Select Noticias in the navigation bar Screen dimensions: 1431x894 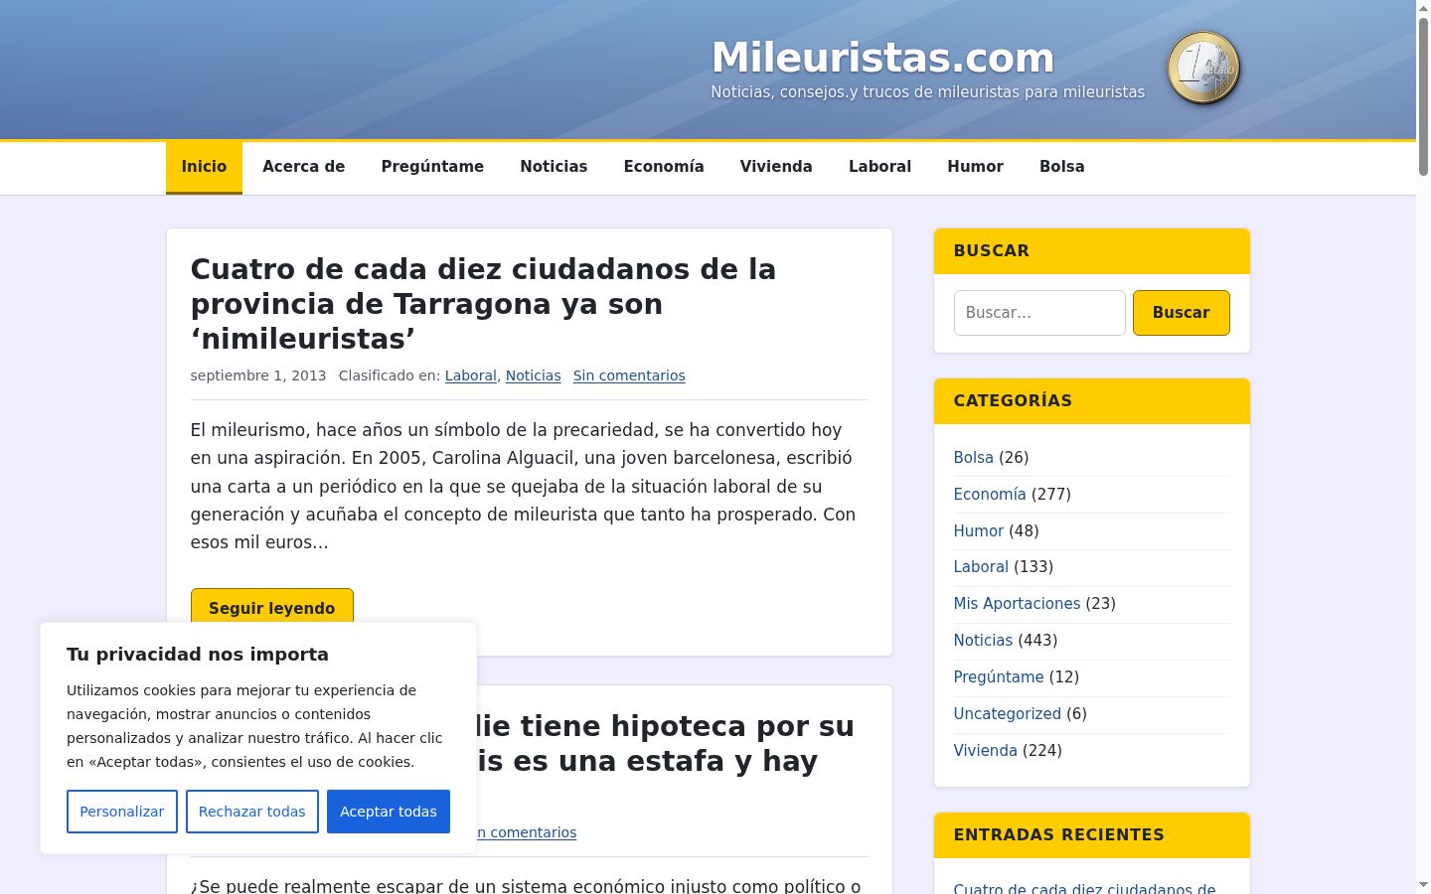click(x=554, y=167)
